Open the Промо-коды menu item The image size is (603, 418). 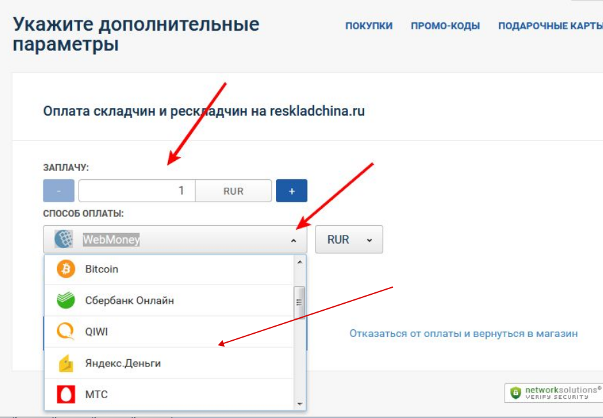point(445,26)
